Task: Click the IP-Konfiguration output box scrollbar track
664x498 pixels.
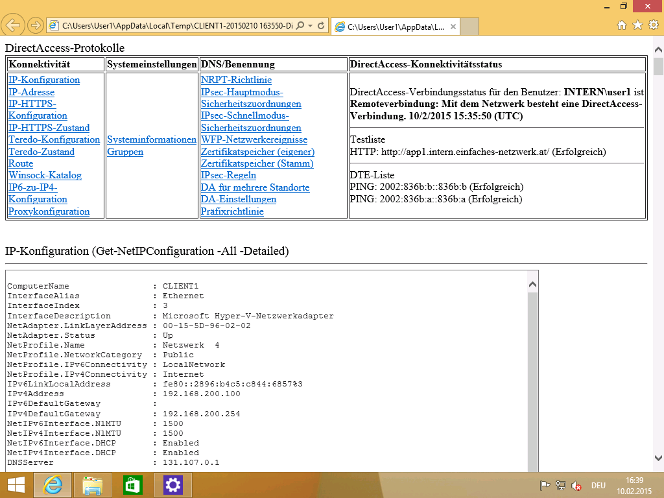Action: pyautogui.click(x=533, y=381)
